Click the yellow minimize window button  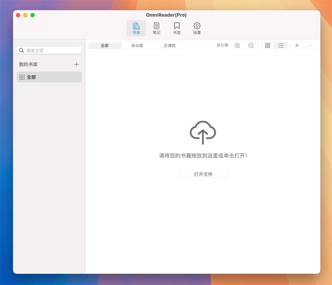pyautogui.click(x=25, y=15)
